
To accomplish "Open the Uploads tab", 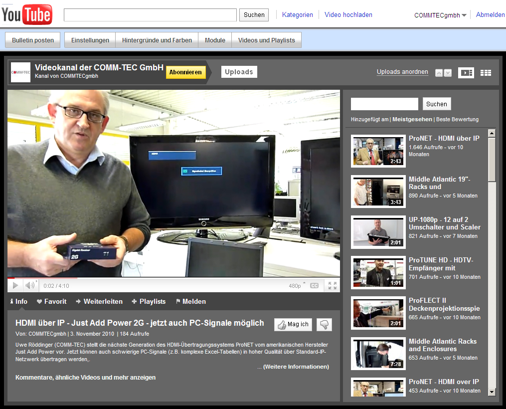I will [x=239, y=72].
